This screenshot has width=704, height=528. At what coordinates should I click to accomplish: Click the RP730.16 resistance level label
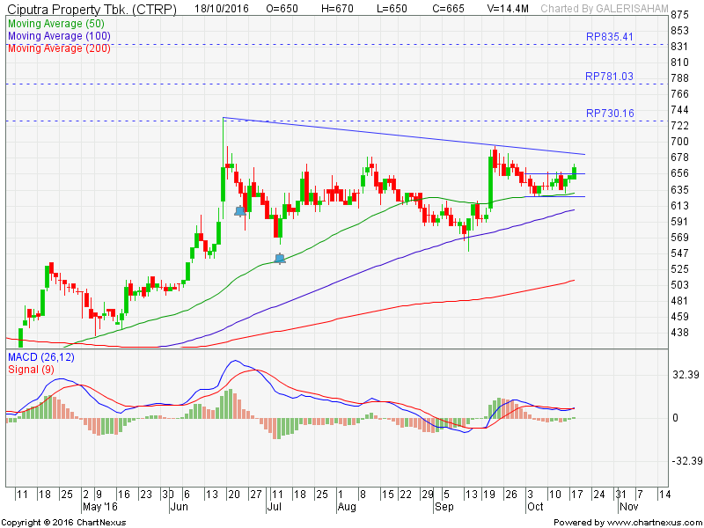609,114
